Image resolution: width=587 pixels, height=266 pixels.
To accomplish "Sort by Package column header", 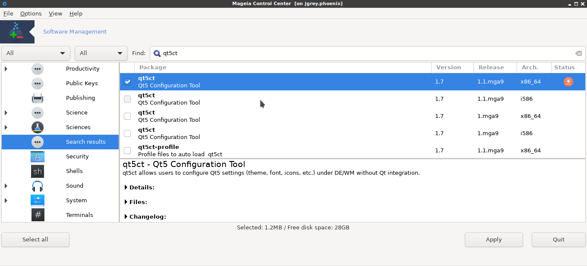I will [283, 68].
